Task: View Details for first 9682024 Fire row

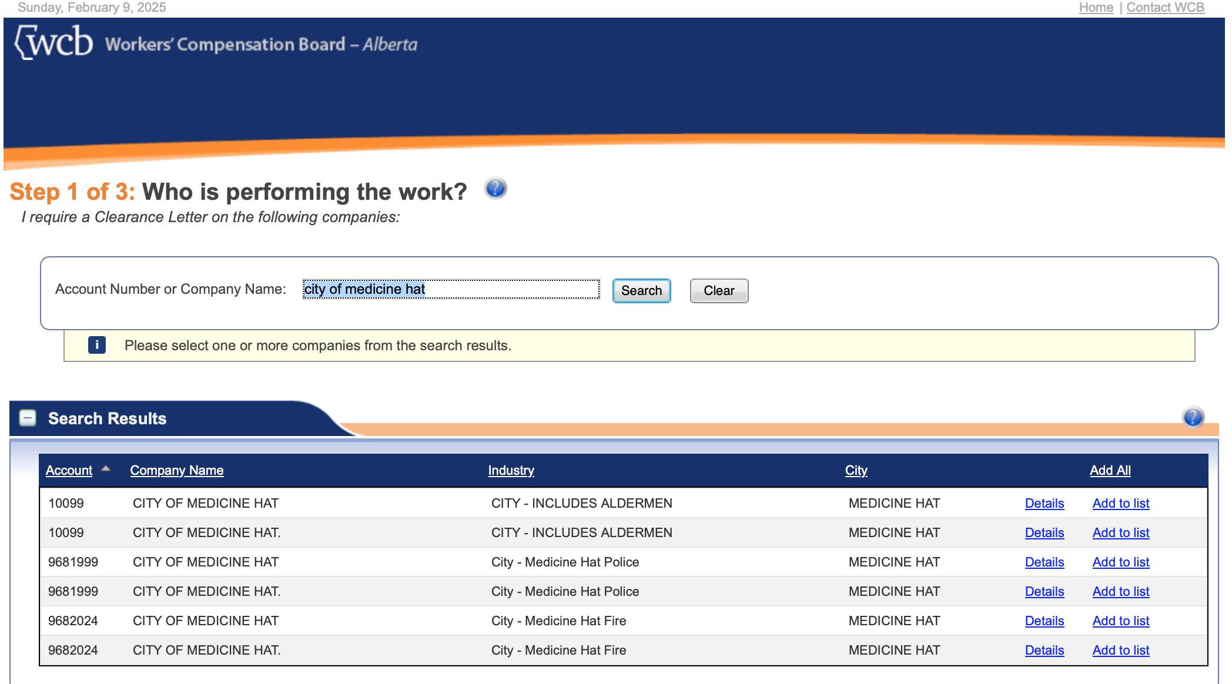Action: point(1044,621)
